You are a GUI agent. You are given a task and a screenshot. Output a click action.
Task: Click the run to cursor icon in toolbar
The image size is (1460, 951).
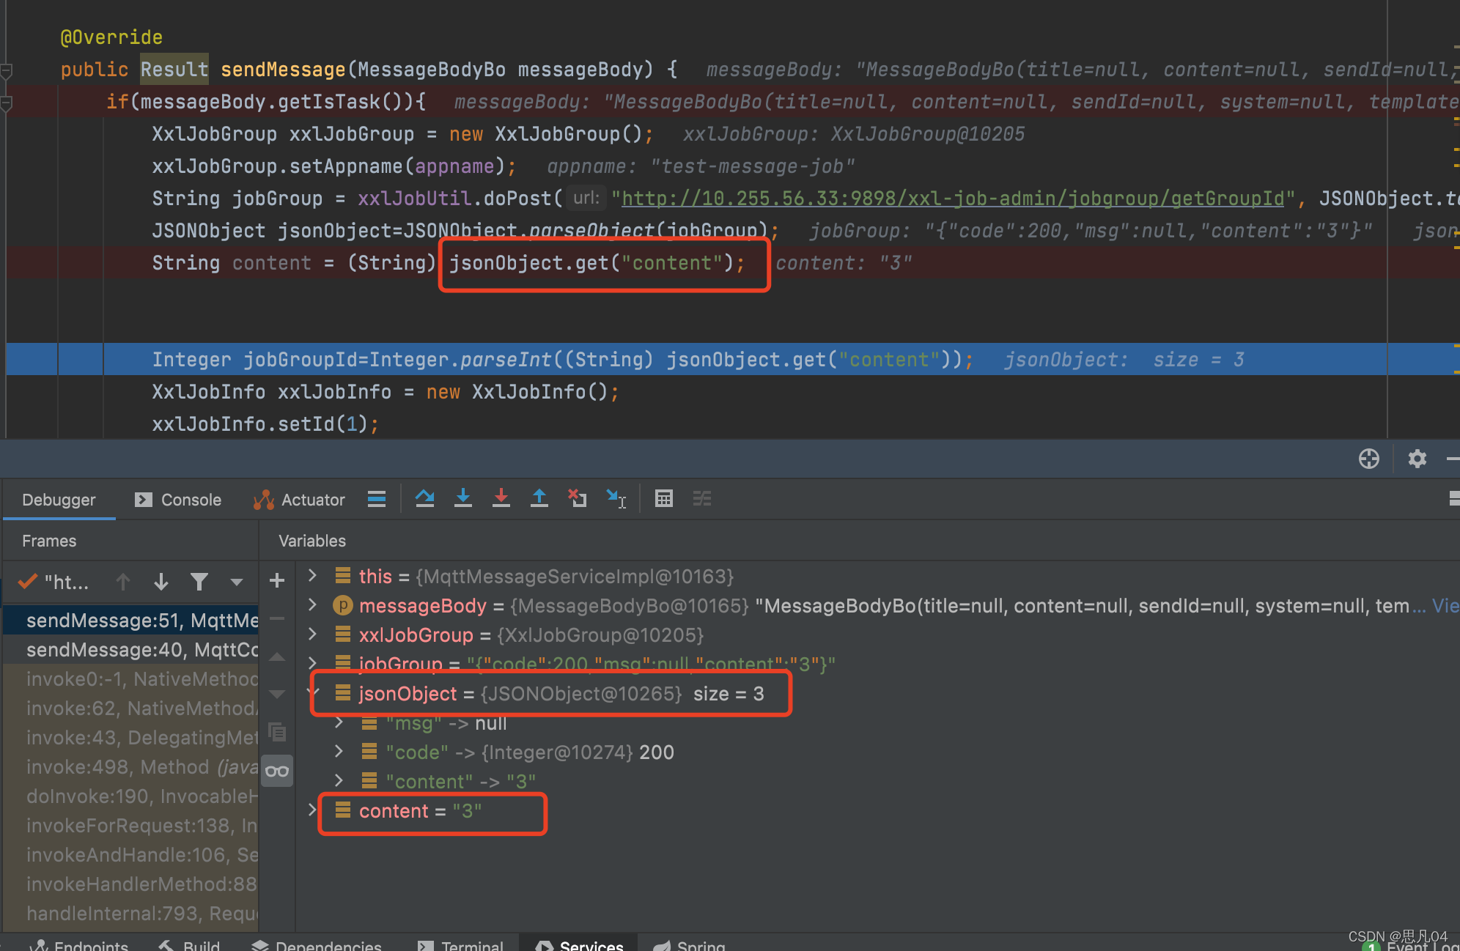(616, 499)
